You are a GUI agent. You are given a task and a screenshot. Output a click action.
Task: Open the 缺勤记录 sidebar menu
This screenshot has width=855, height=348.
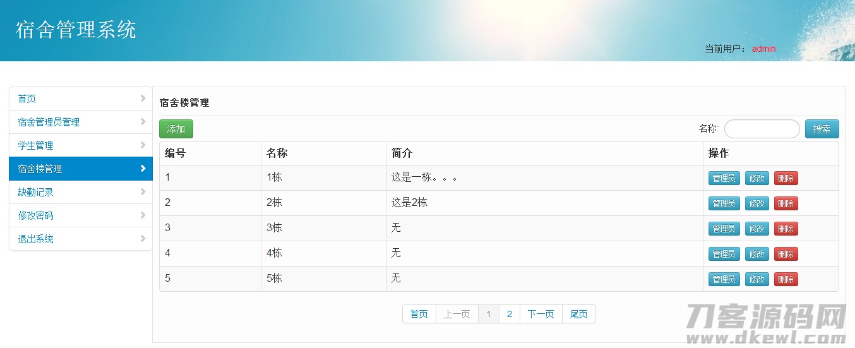[x=36, y=192]
